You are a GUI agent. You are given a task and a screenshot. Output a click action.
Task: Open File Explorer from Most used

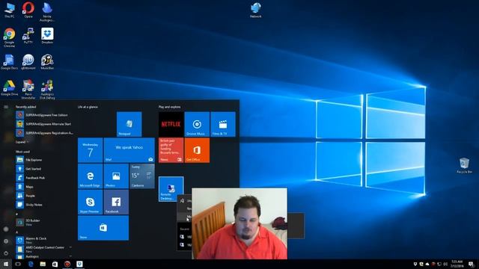pyautogui.click(x=45, y=160)
